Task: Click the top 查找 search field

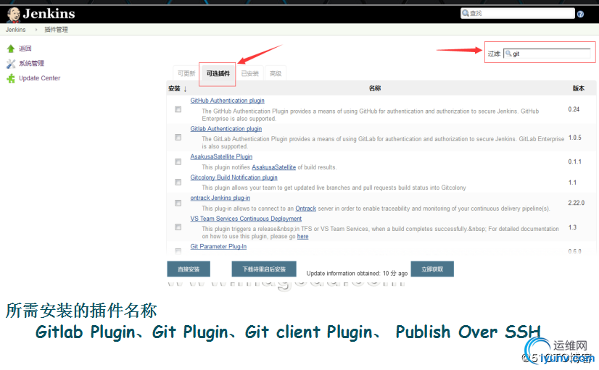Action: [x=518, y=13]
